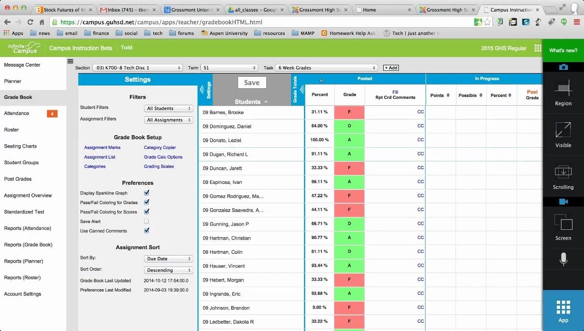The width and height of the screenshot is (584, 331).
Task: Click the microphone icon
Action: click(x=563, y=259)
